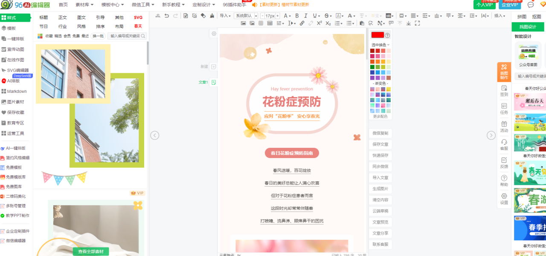The width and height of the screenshot is (546, 256).
Task: Click the italic I icon
Action: tap(305, 16)
